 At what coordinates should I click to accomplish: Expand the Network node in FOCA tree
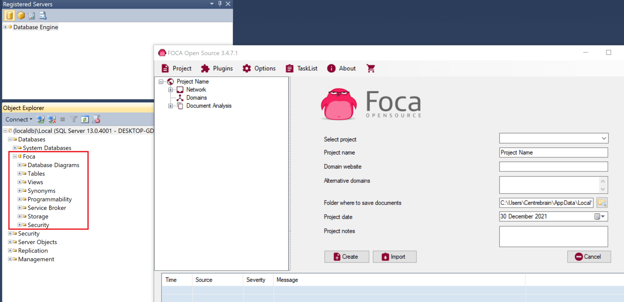pyautogui.click(x=170, y=90)
